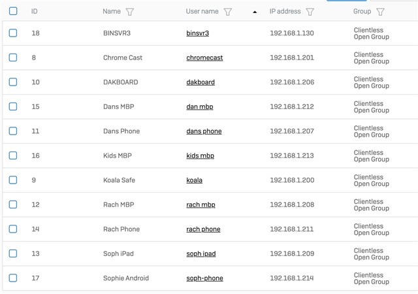Check the select-all checkbox in header

[x=13, y=11]
